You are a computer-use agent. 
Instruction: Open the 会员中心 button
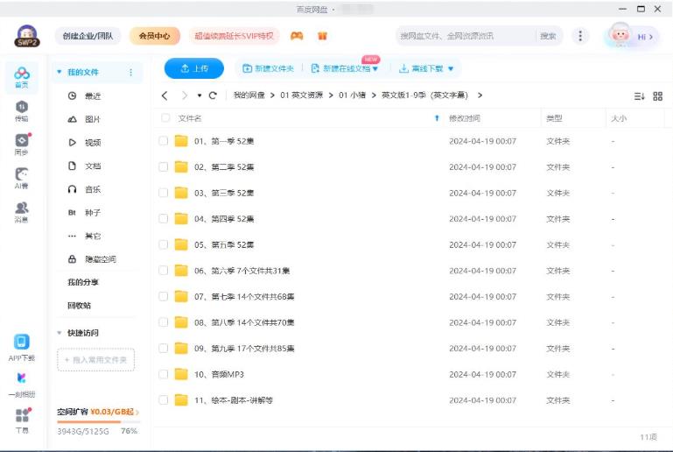155,36
